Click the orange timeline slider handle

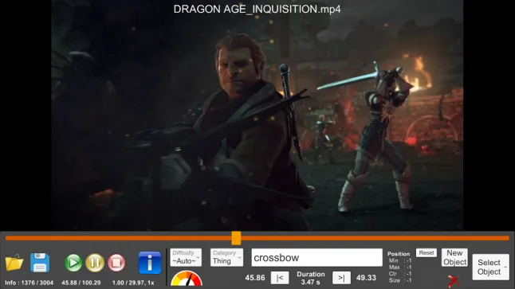(x=236, y=238)
